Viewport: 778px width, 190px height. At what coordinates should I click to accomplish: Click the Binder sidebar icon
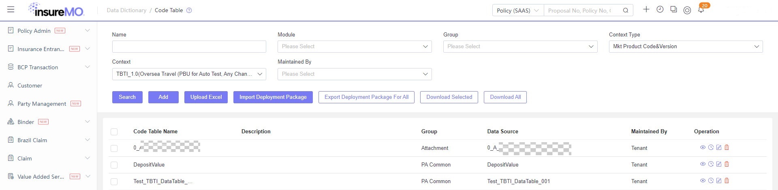point(11,122)
